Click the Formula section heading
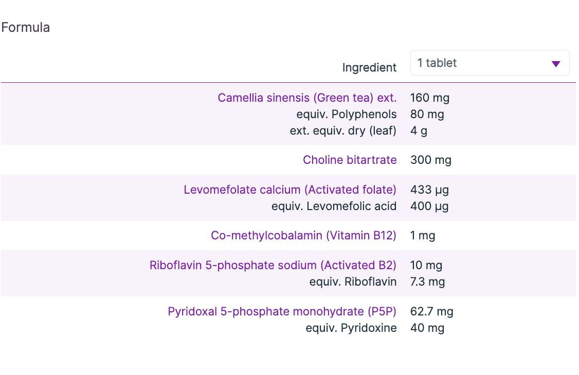Screen dimensions: 579x375 click(26, 27)
